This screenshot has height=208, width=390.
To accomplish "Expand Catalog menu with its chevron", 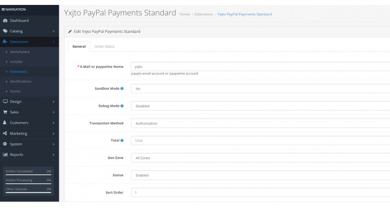I will click(x=53, y=31).
